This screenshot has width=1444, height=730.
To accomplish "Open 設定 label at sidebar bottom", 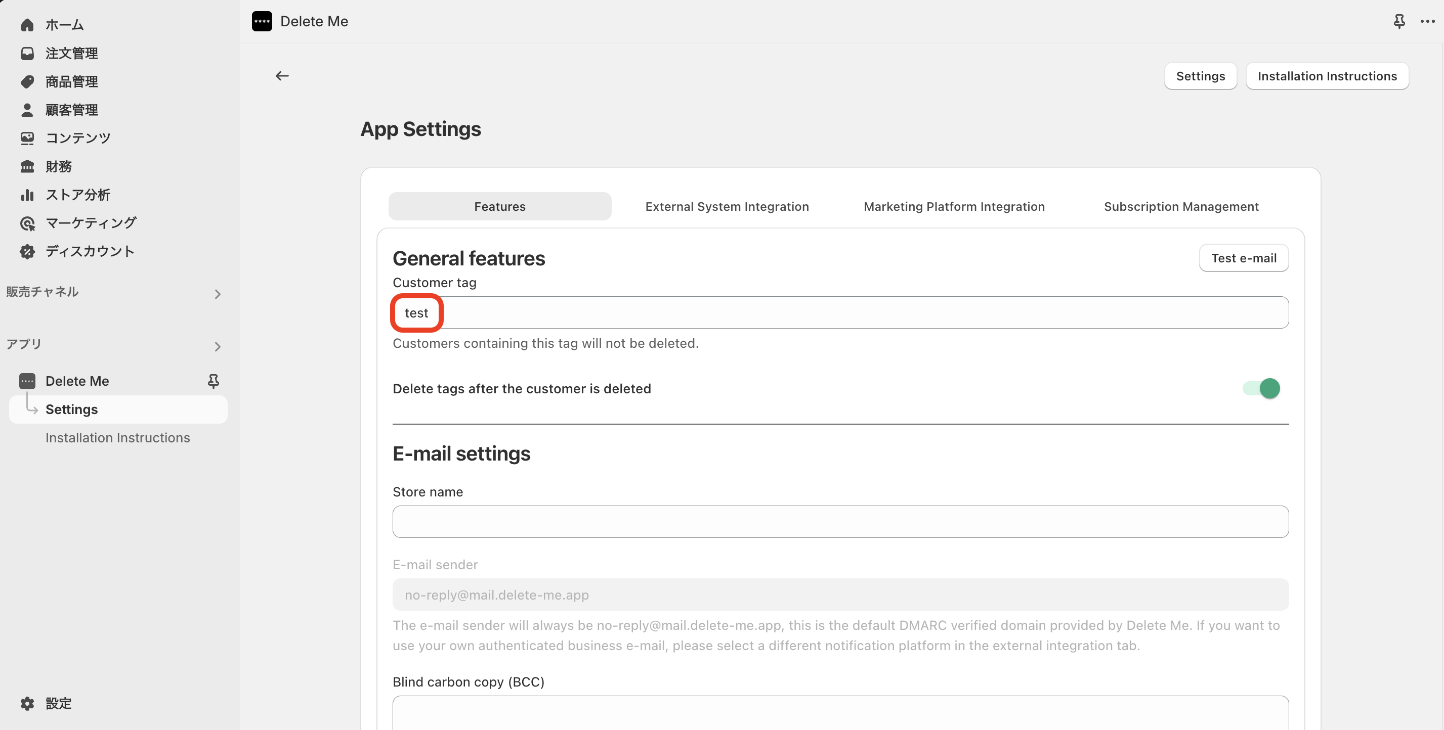I will click(58, 703).
